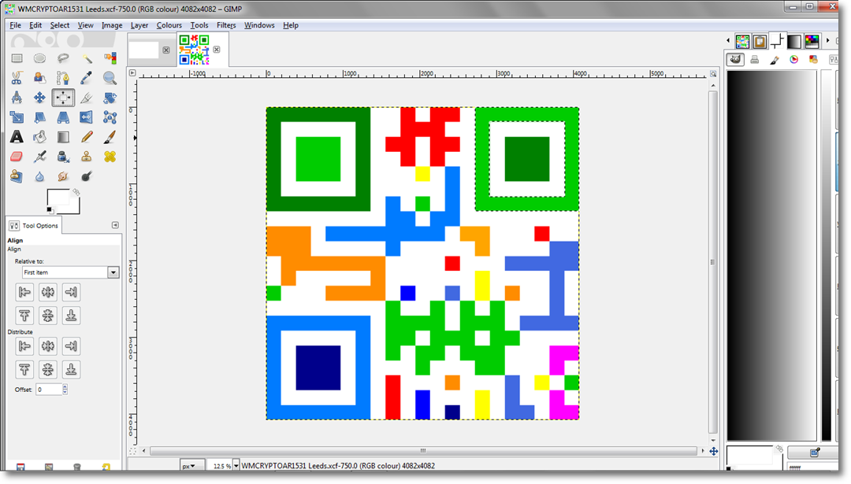
Task: Align right edge of target
Action: pyautogui.click(x=71, y=292)
